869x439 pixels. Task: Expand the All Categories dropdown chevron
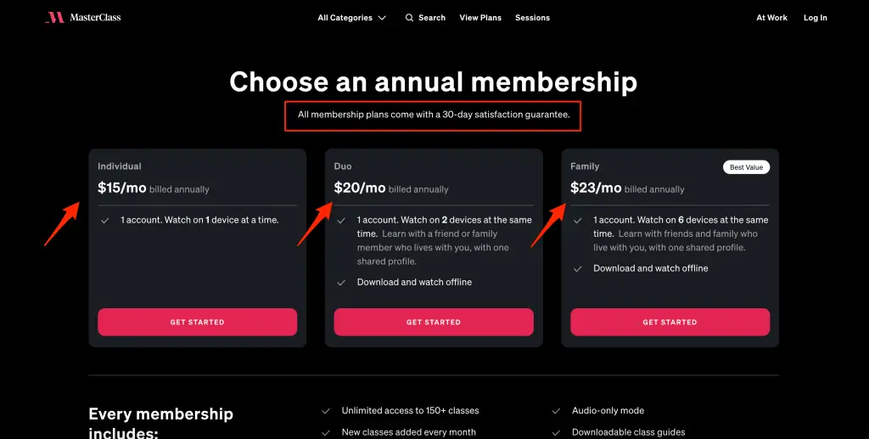pyautogui.click(x=382, y=18)
